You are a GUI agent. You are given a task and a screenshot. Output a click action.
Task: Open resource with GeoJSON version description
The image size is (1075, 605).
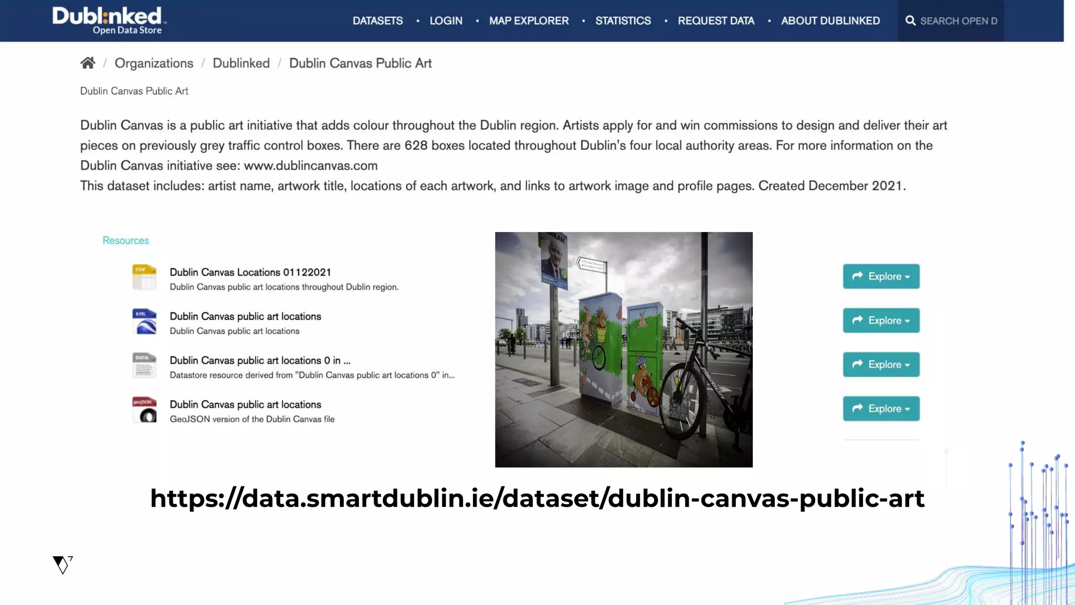[245, 404]
